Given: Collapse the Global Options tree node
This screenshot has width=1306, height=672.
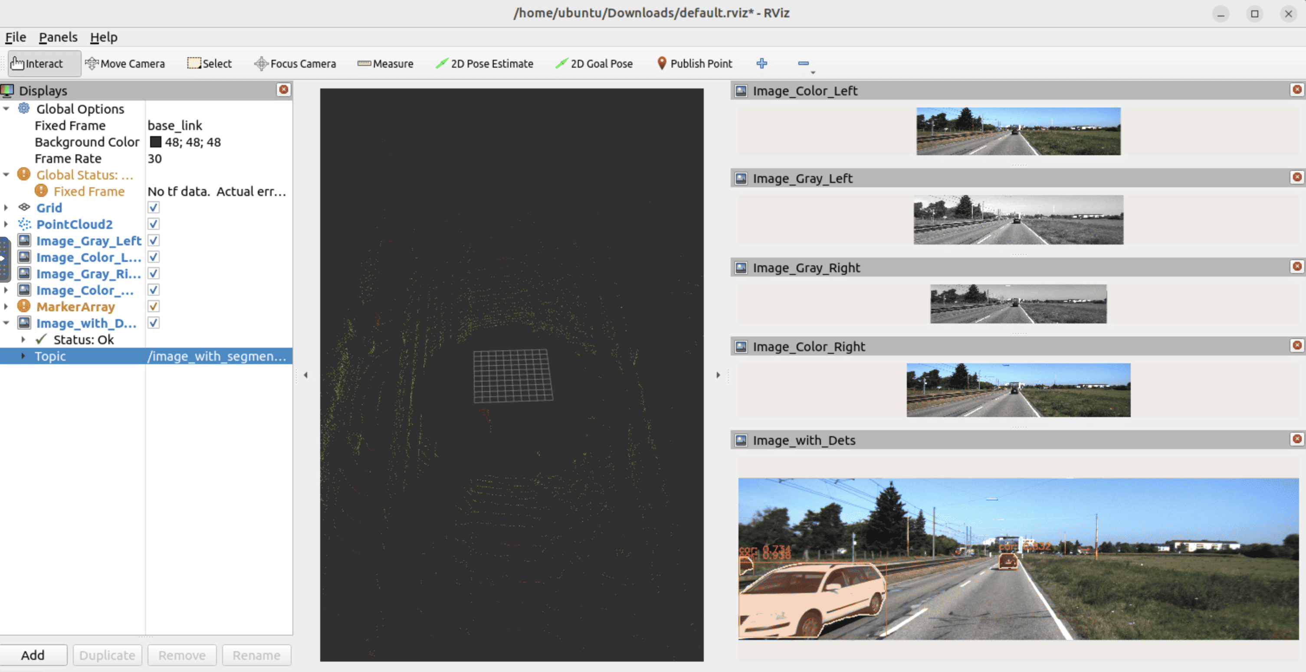Looking at the screenshot, I should [x=6, y=109].
